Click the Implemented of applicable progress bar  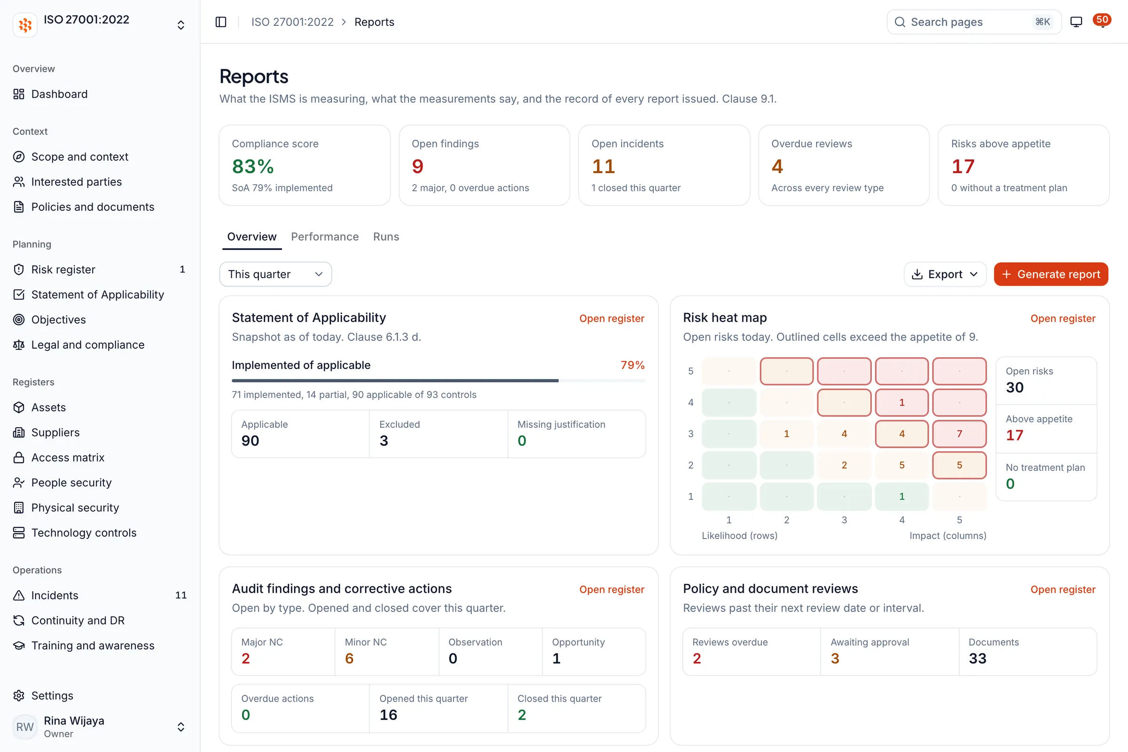pos(439,381)
